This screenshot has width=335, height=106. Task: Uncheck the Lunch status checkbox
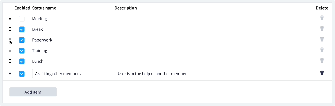(22, 61)
